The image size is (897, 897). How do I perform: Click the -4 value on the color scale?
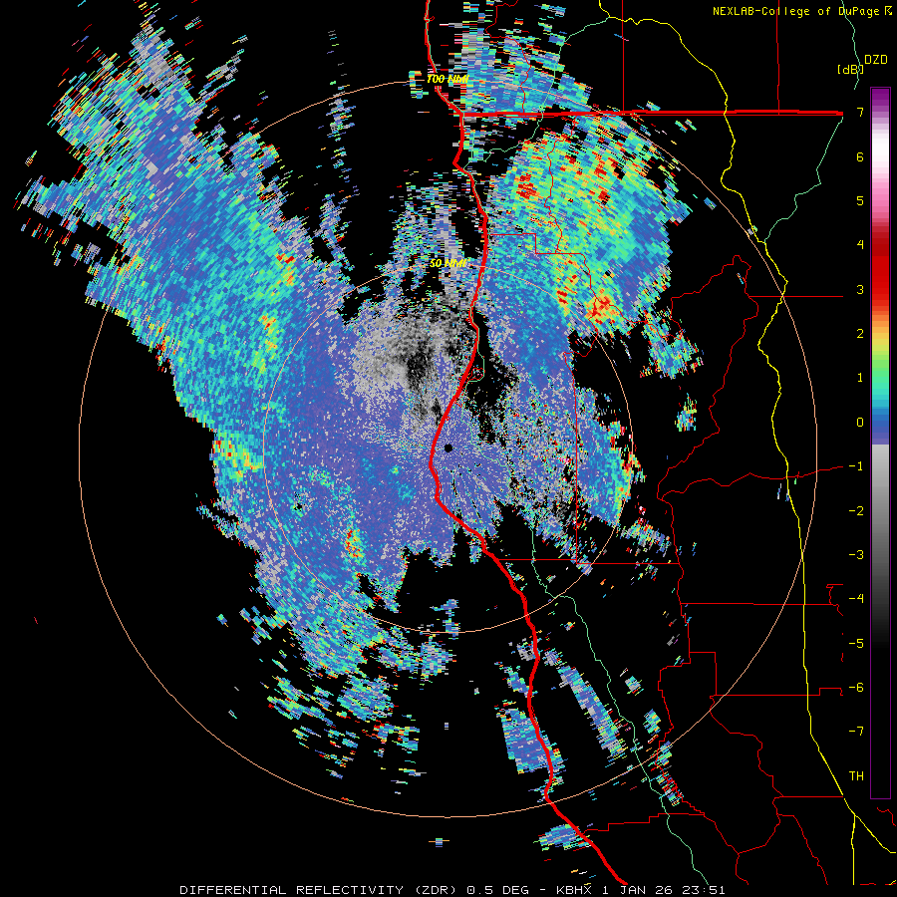click(856, 599)
